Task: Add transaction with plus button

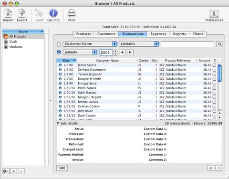Action: [x=211, y=168]
